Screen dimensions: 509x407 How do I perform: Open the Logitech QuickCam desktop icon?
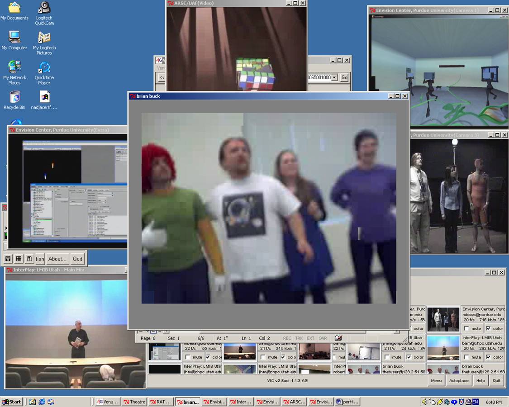pos(44,13)
